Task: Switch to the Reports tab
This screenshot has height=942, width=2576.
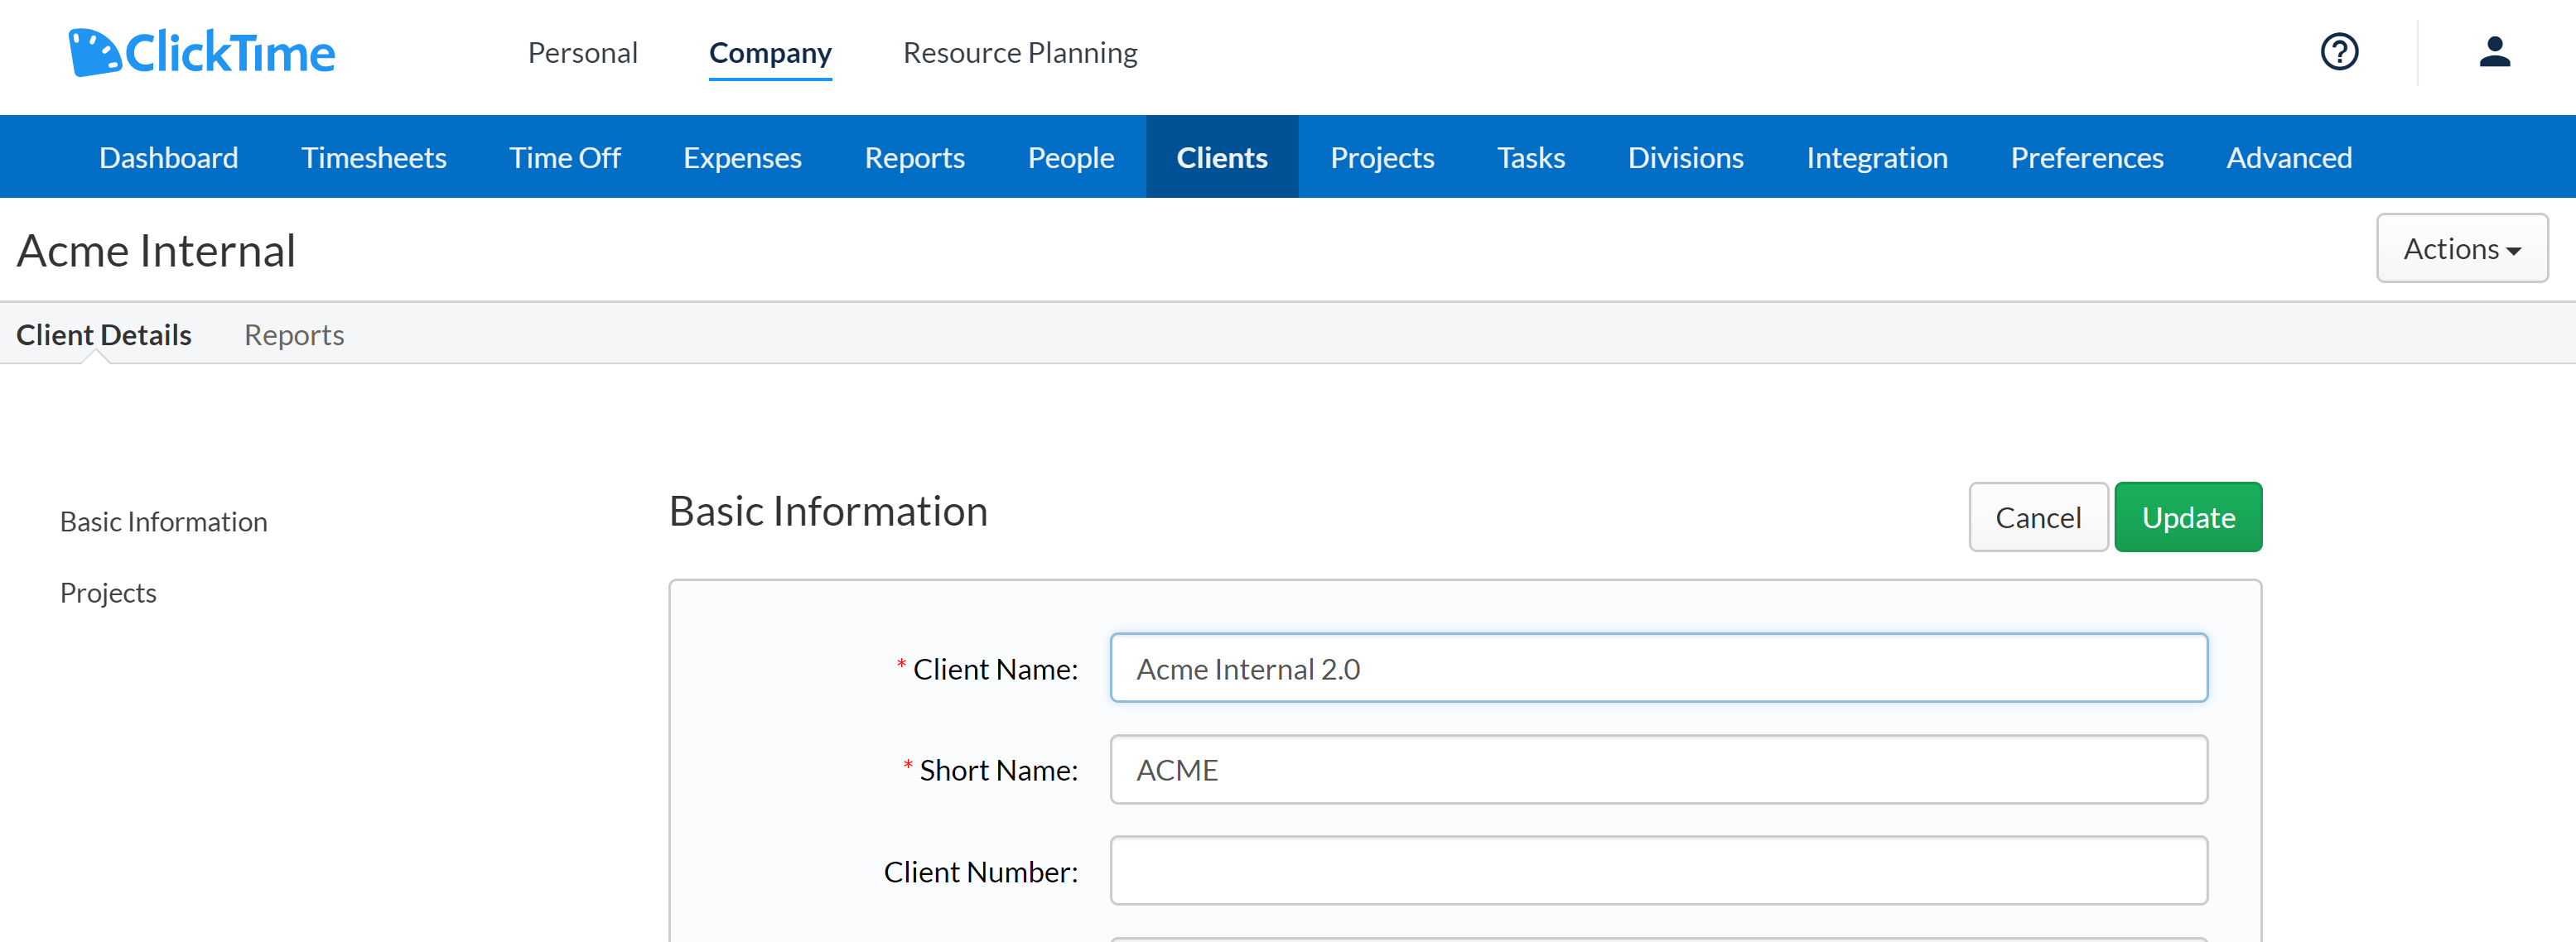Action: pyautogui.click(x=293, y=334)
